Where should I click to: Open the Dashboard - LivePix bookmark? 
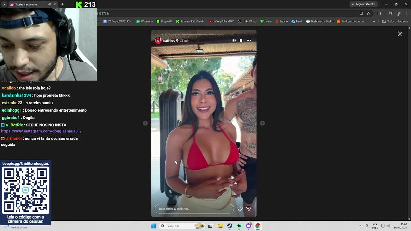point(320,21)
